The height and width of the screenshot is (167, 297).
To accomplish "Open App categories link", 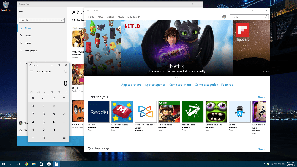I will click(x=155, y=85).
